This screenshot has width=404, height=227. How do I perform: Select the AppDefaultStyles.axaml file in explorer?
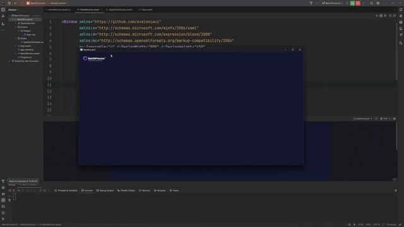click(32, 42)
